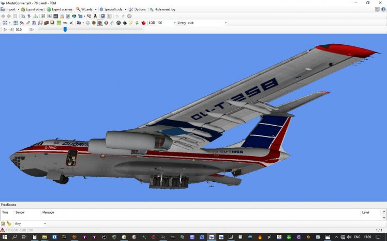This screenshot has width=387, height=241.
Task: Click the yellow sparkle light icon
Action: pos(131,23)
